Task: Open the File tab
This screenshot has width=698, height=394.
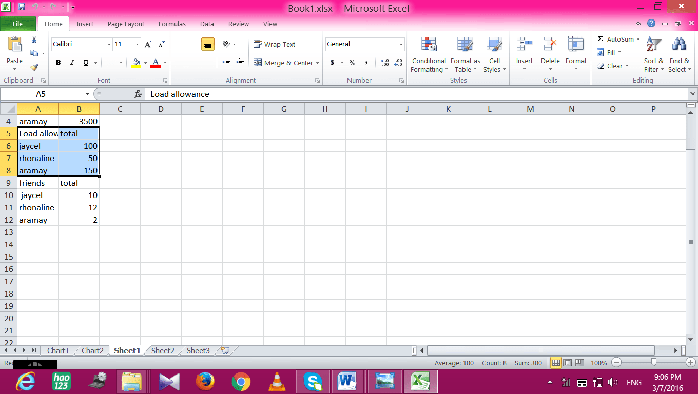Action: click(x=18, y=24)
